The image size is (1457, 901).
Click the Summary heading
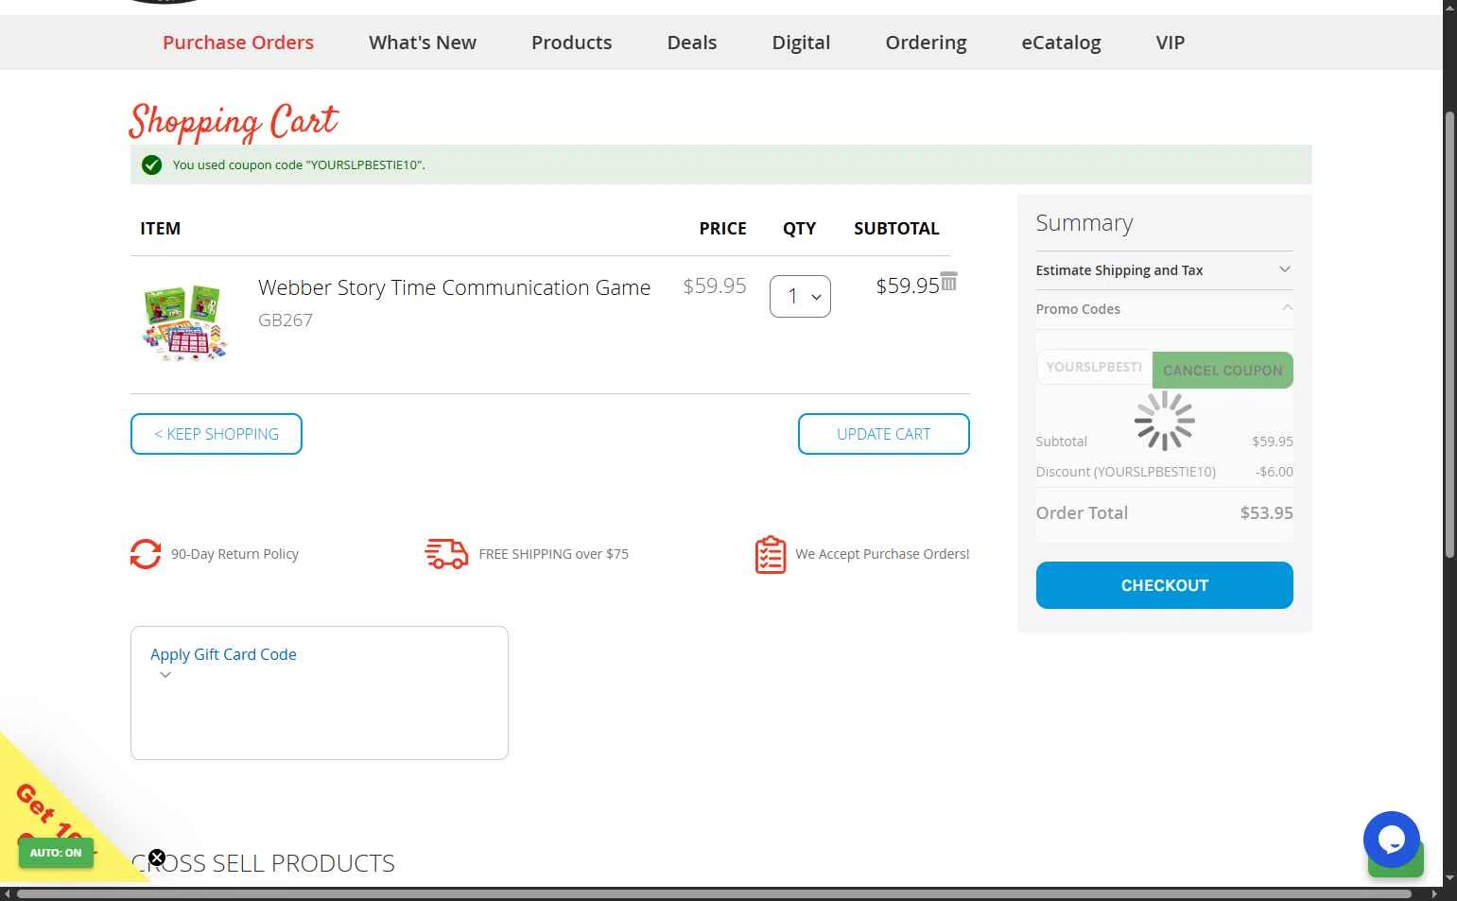tap(1084, 223)
